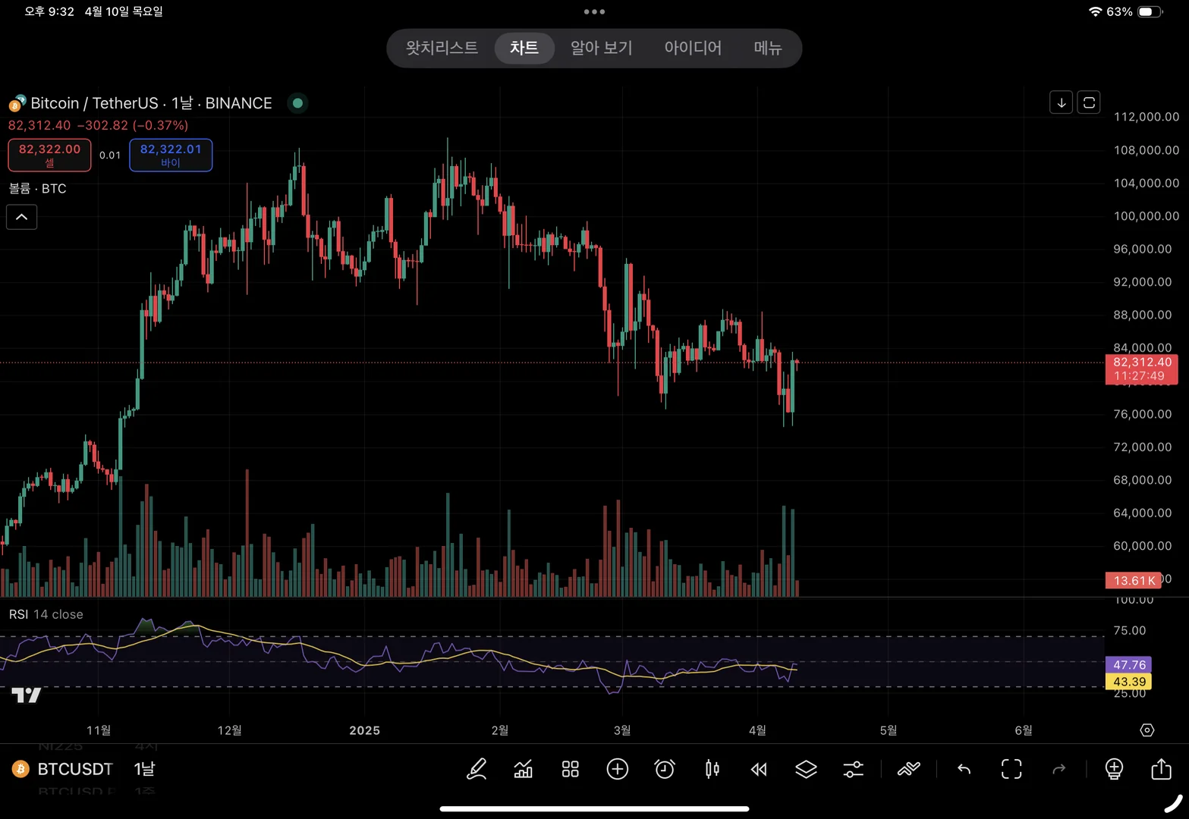Select the pen drawing tool

click(x=477, y=769)
